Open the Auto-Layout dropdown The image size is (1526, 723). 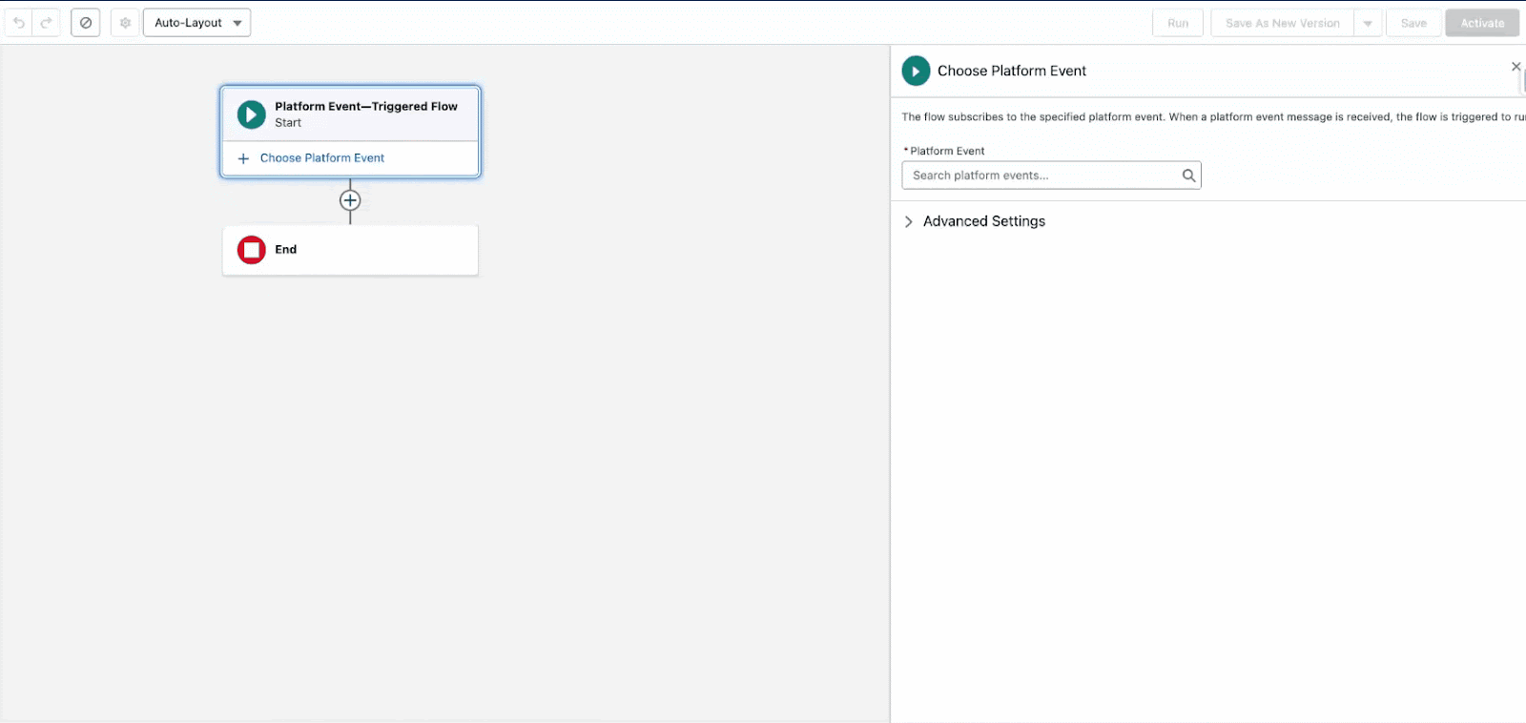click(197, 23)
